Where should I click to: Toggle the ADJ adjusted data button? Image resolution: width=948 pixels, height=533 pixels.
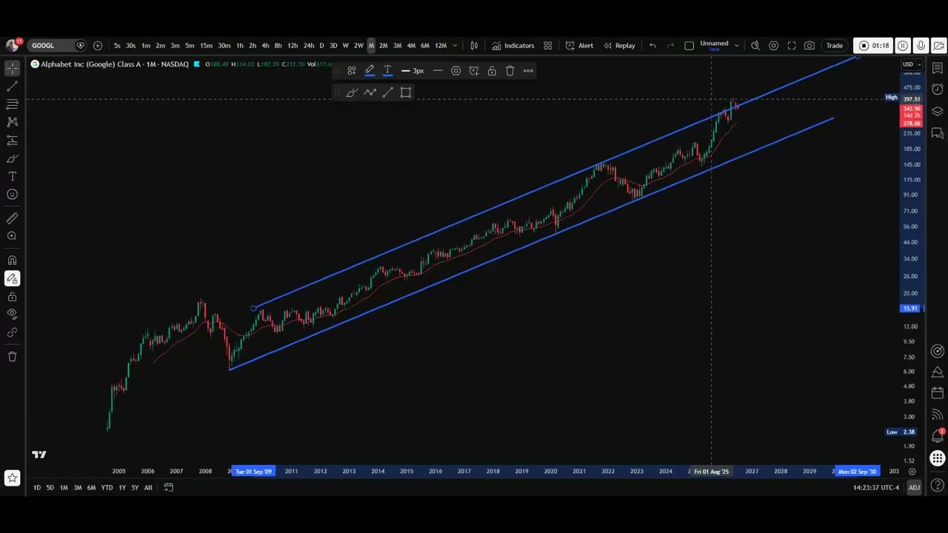(x=914, y=487)
